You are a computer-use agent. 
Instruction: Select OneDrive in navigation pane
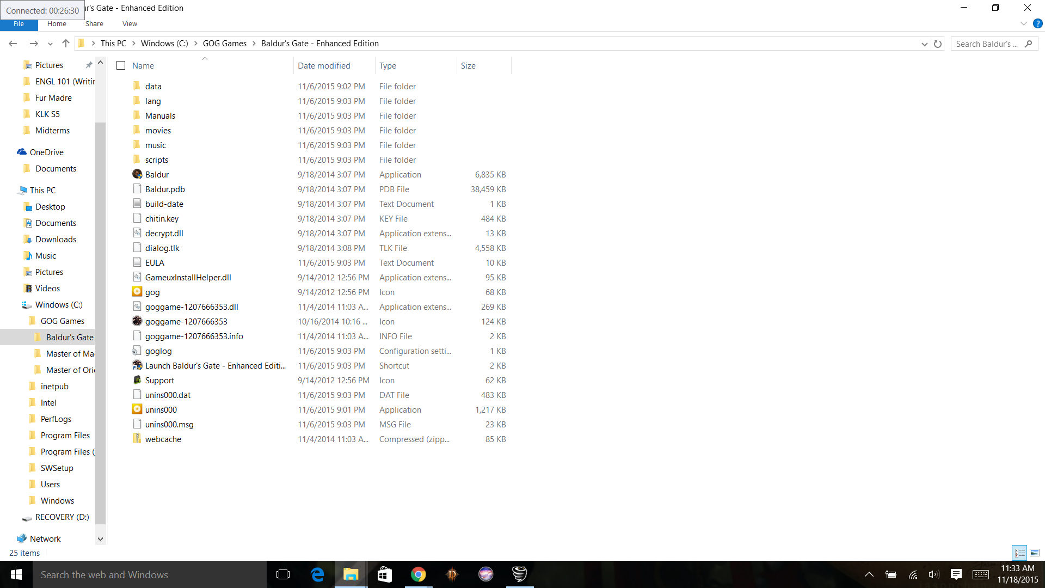point(47,152)
